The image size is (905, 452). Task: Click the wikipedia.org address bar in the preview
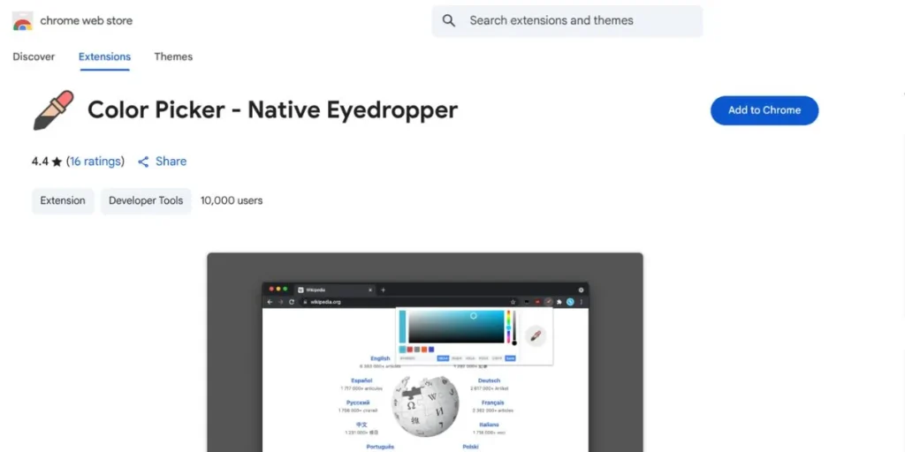point(408,302)
